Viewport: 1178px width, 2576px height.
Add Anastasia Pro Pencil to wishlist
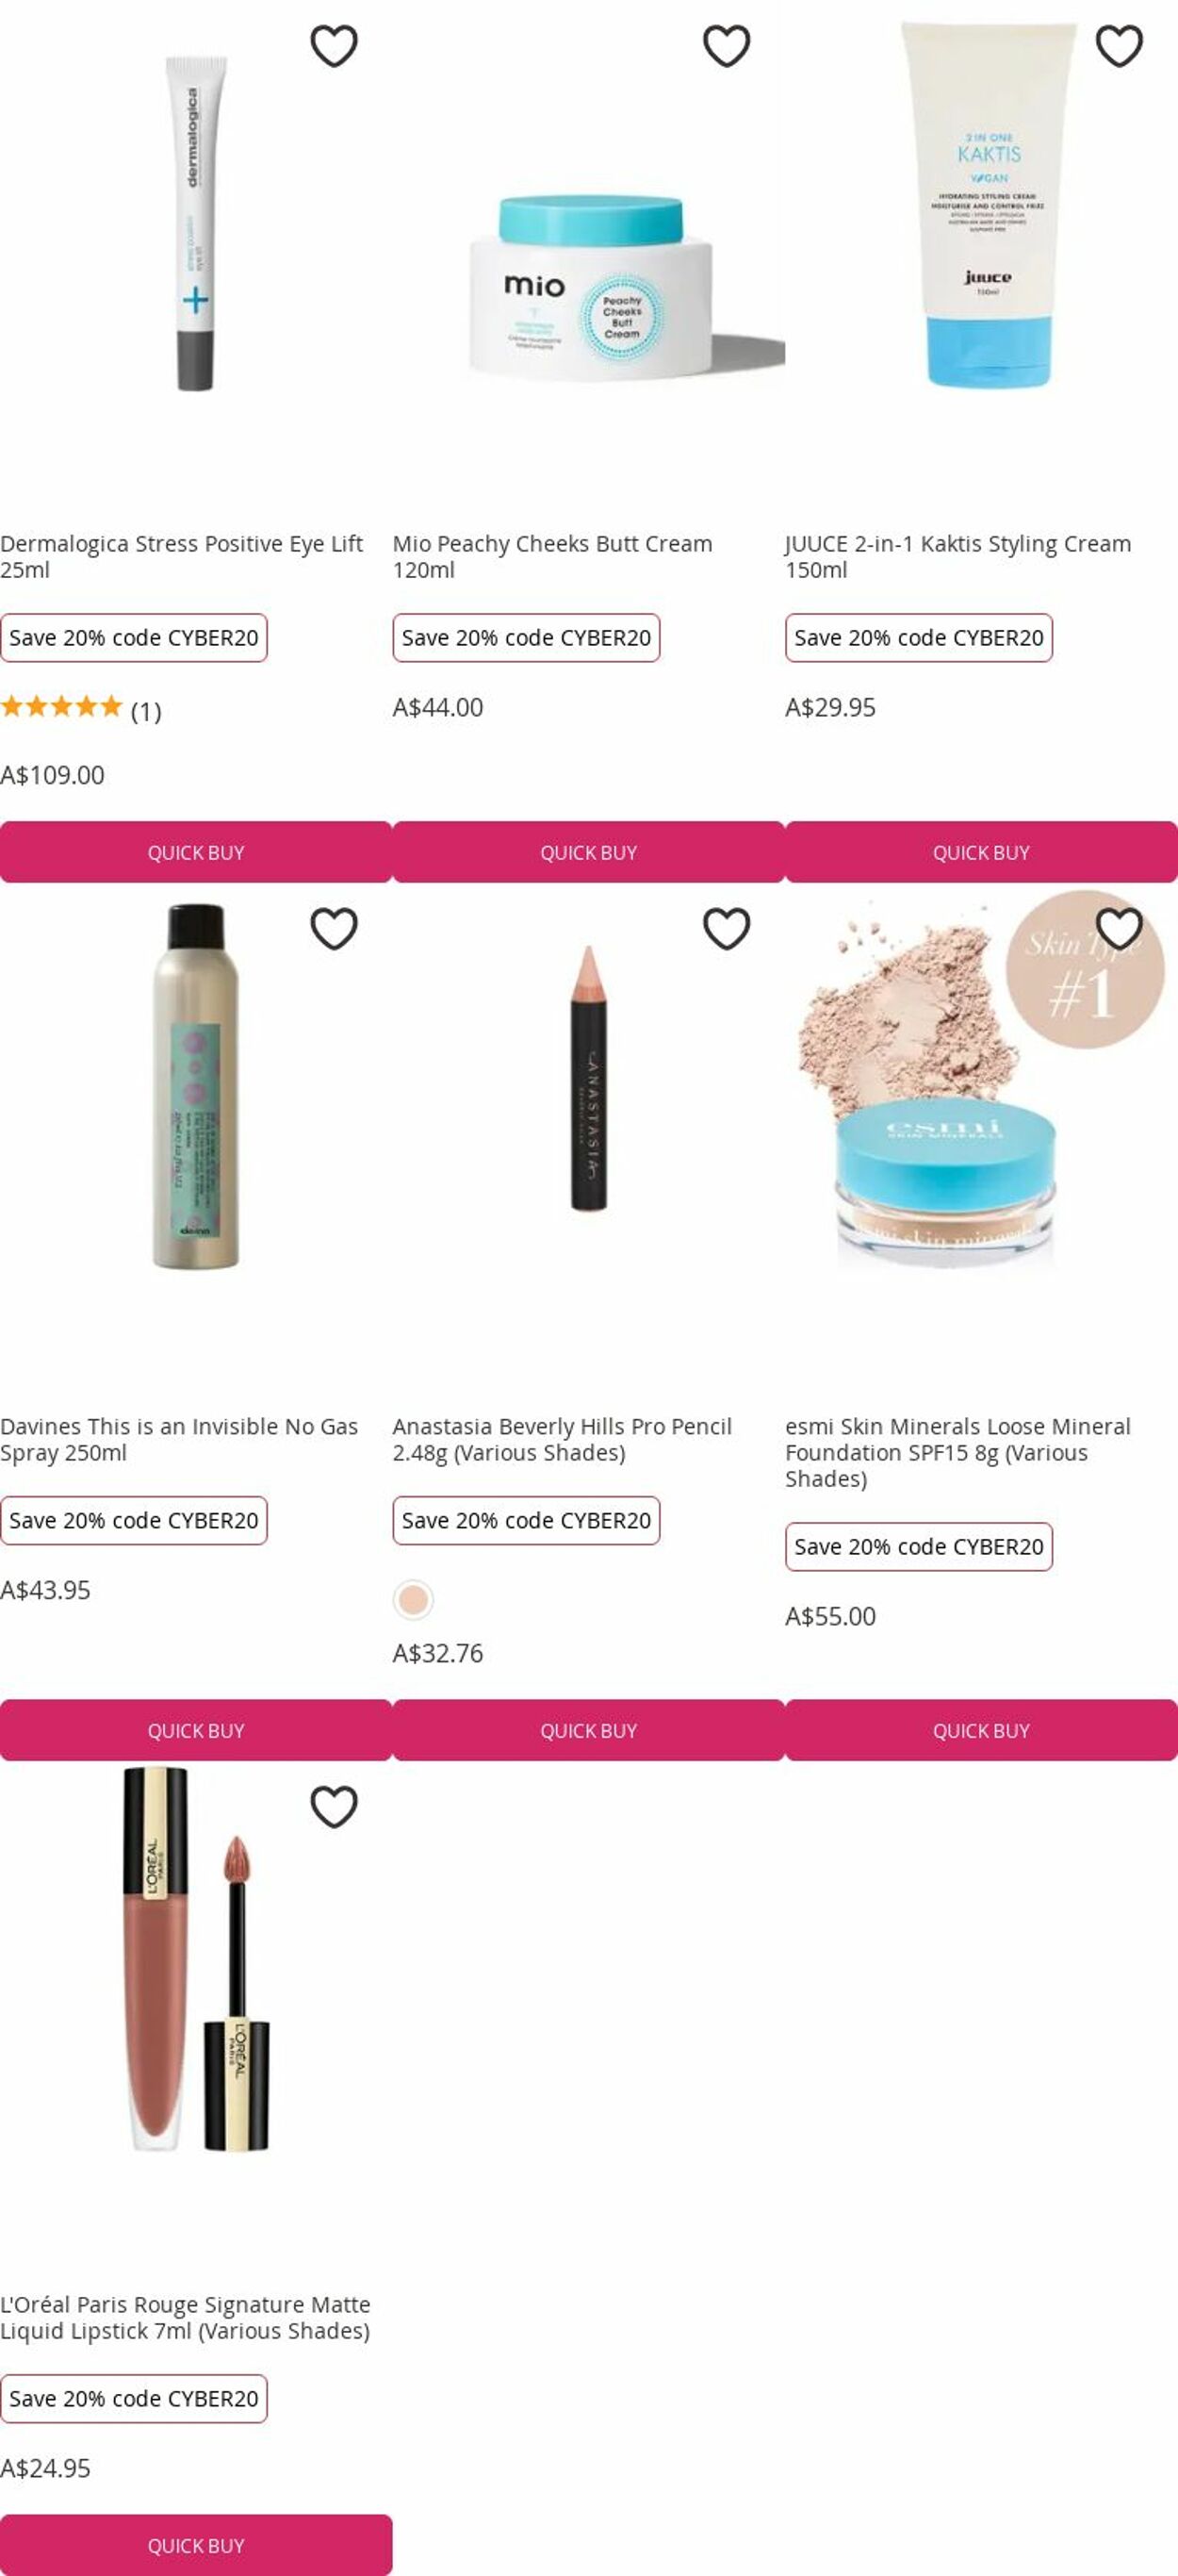[727, 929]
